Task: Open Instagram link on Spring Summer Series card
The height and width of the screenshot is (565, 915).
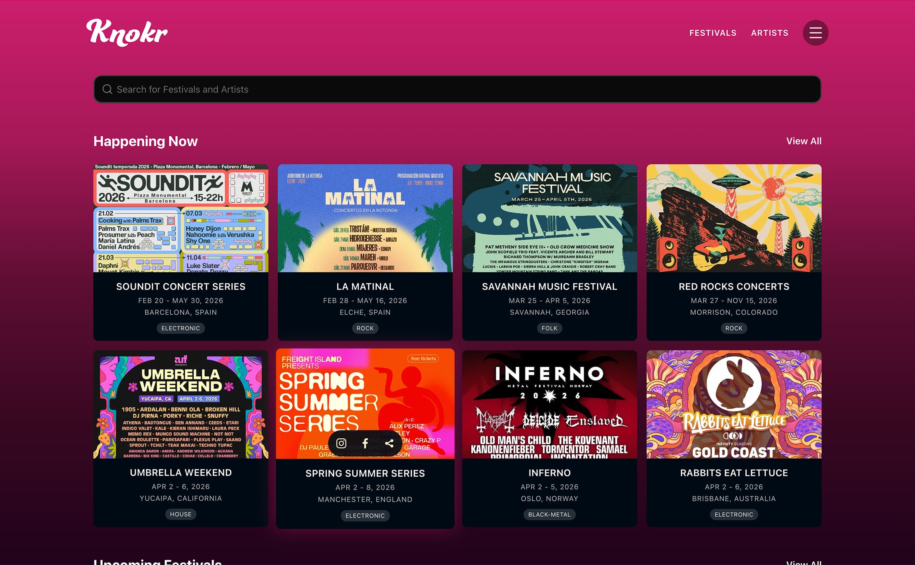Action: (x=341, y=443)
